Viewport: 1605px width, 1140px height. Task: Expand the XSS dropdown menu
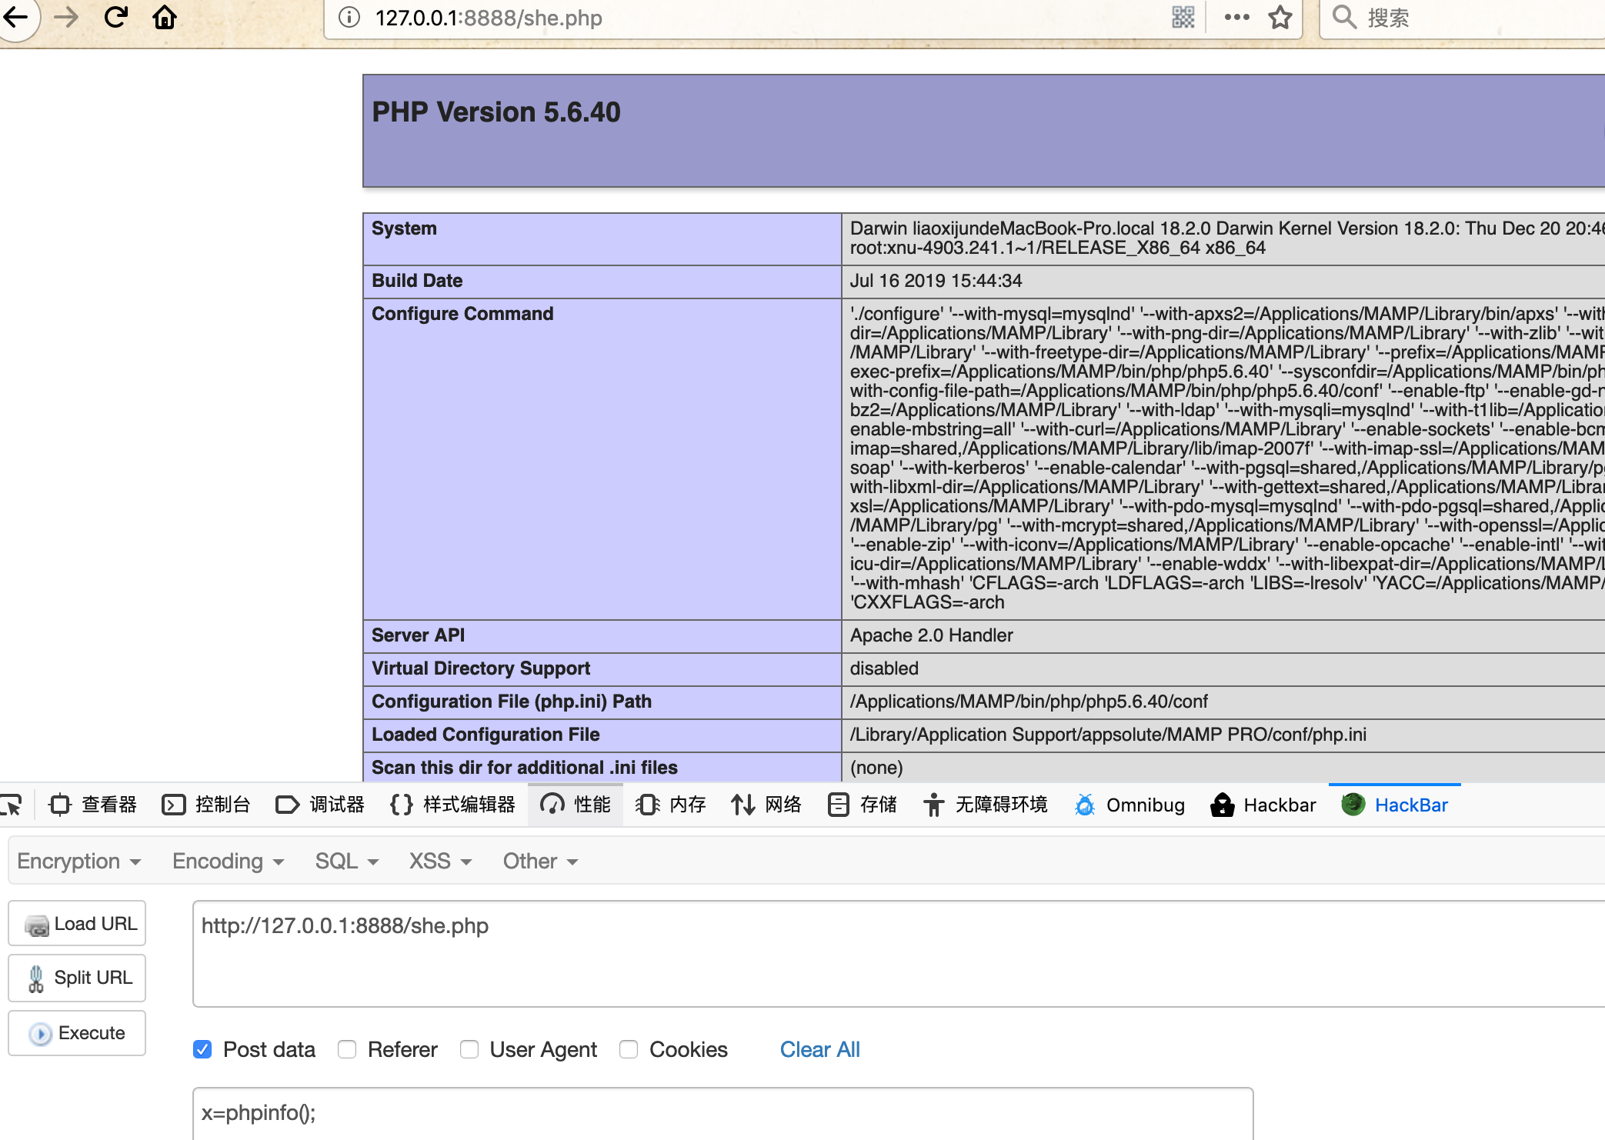[439, 862]
